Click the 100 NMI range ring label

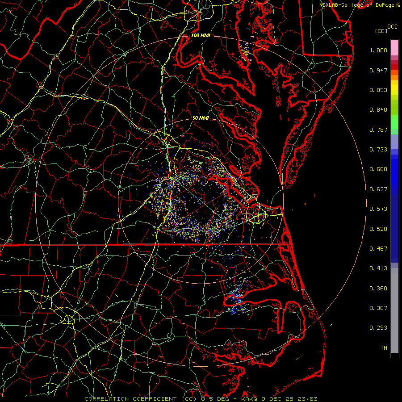coord(200,35)
